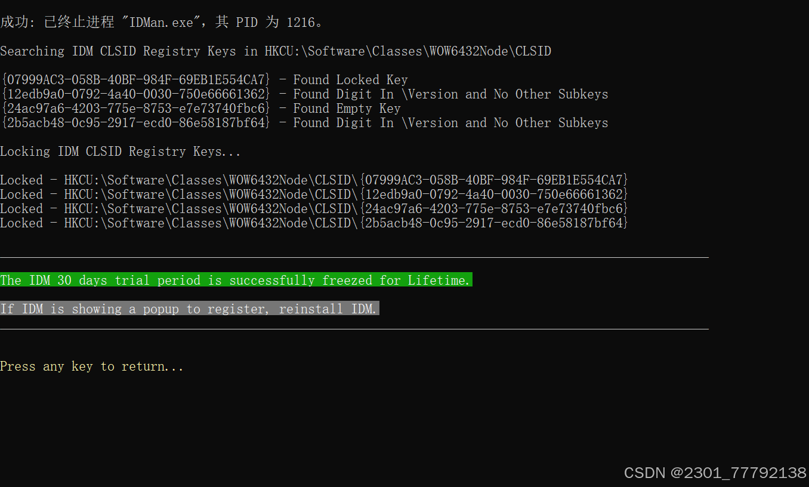This screenshot has height=487, width=809.
Task: Click the HKCU WOW6432Node CLSID path in the search line
Action: coord(408,51)
